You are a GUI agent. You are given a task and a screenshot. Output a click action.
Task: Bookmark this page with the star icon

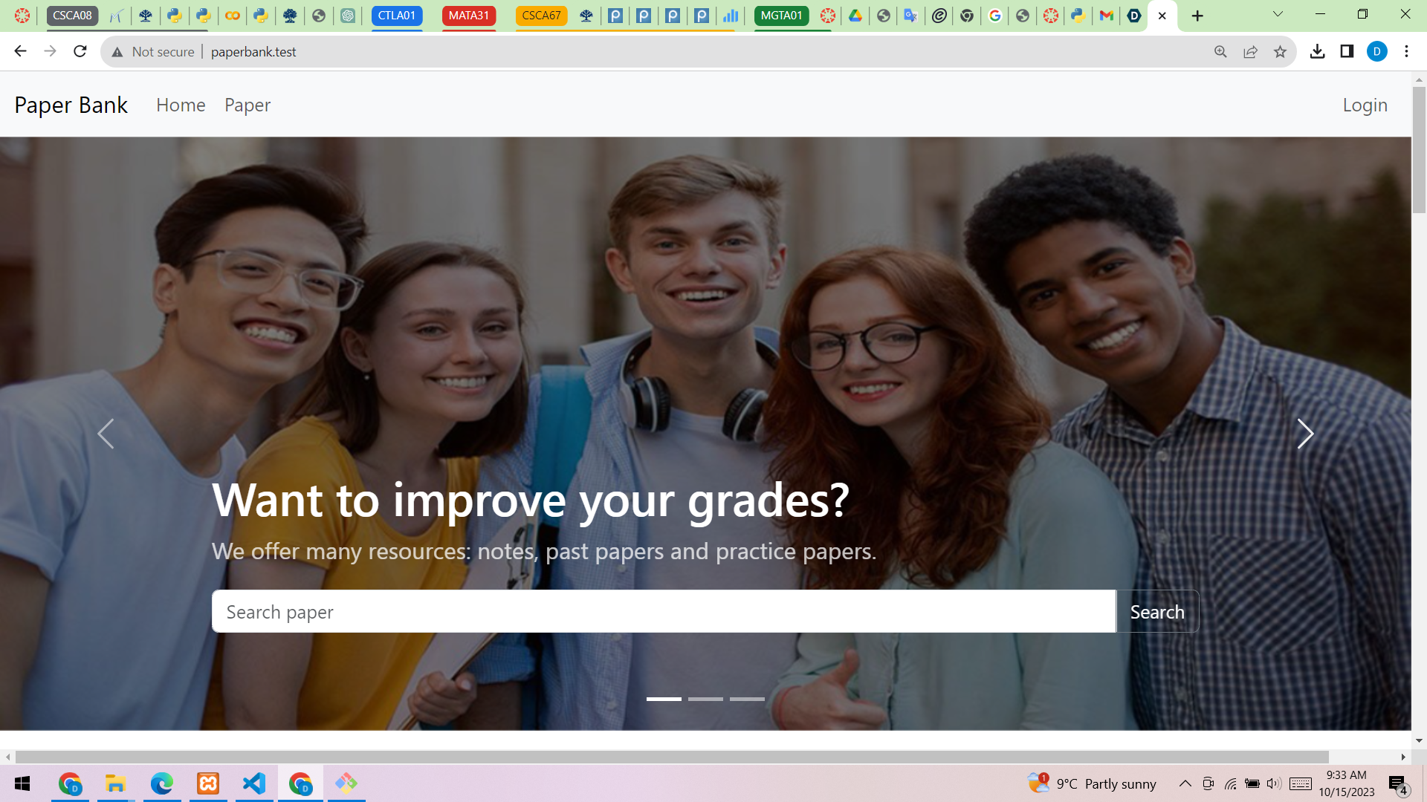click(1280, 51)
